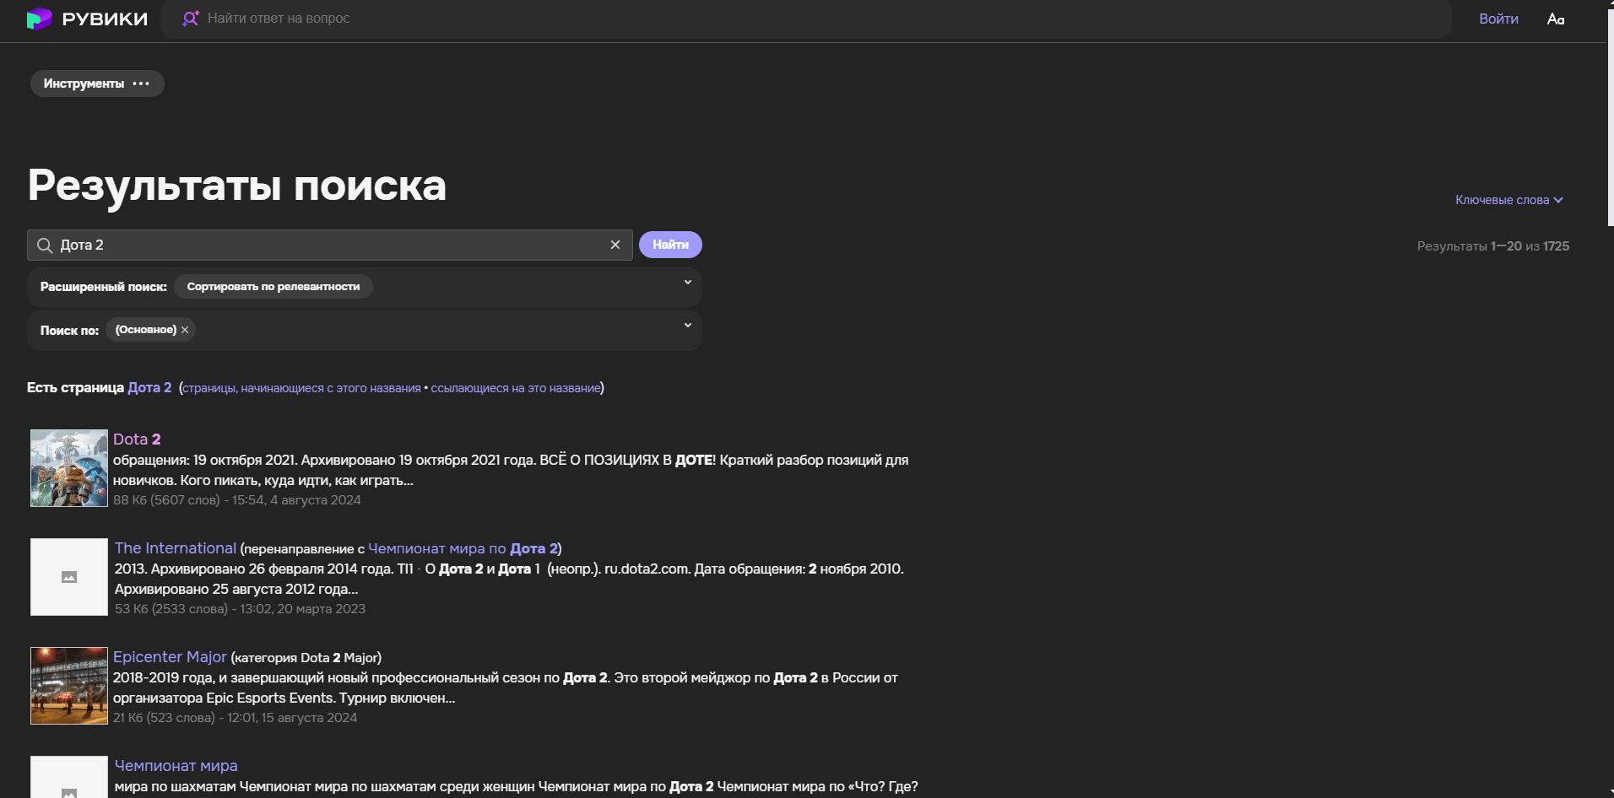Click the Чемпионат мира placeholder thumbnail
This screenshot has height=798, width=1614.
point(69,777)
